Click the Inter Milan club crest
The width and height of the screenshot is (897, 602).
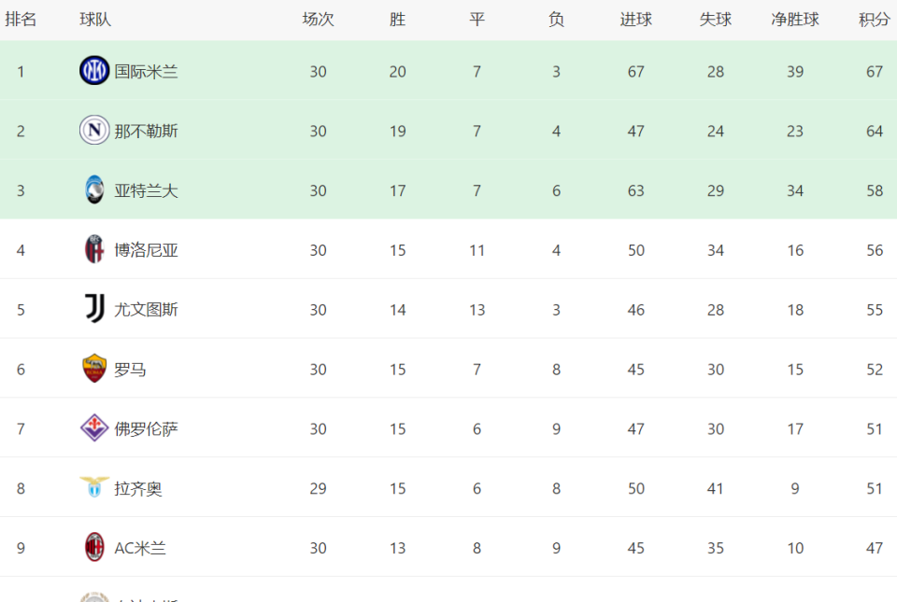[x=94, y=71]
